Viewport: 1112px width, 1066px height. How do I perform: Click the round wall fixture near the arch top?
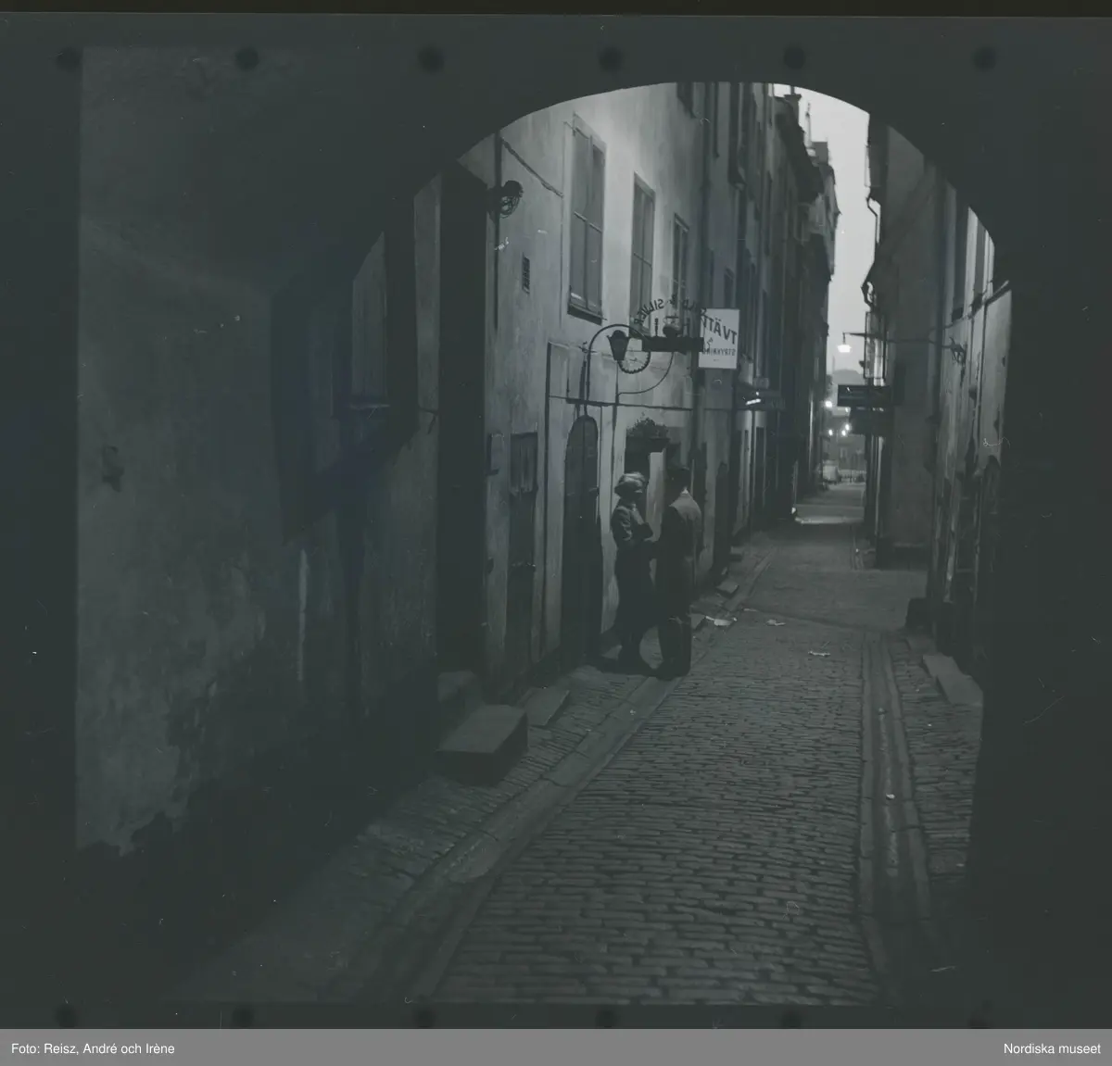(508, 196)
